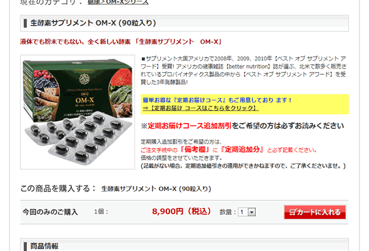This screenshot has height=251, width=369.
Task: Follow the 健康>OM-Xシリーズ breadcrumb link
Action: click(118, 2)
